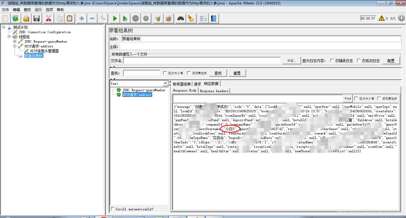Click the Open file folder icon
Screen dimensions: 406x218
pyautogui.click(x=26, y=19)
